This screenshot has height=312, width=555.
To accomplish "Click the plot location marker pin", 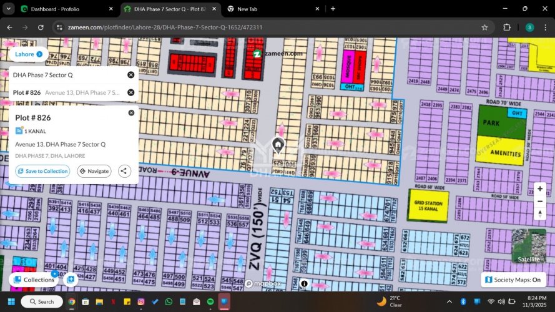I will click(x=278, y=145).
